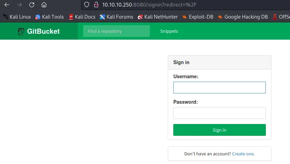290x164 pixels.
Task: Open the Kali NetHunter bookmark
Action: coord(157,17)
